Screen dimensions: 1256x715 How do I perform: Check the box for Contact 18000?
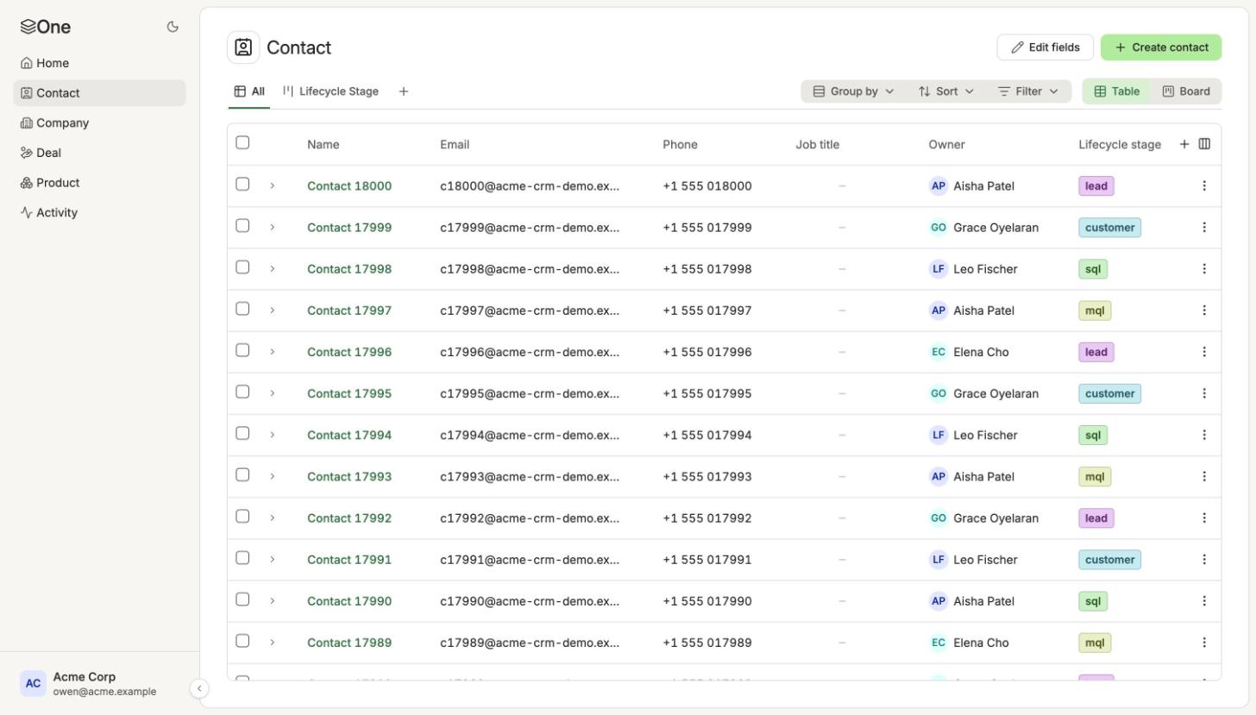point(242,184)
